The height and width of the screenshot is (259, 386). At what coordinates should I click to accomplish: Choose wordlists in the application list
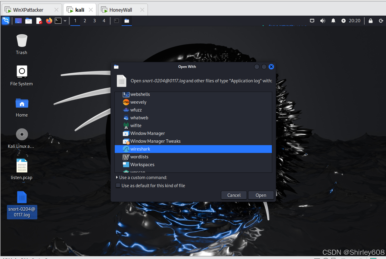pyautogui.click(x=193, y=157)
